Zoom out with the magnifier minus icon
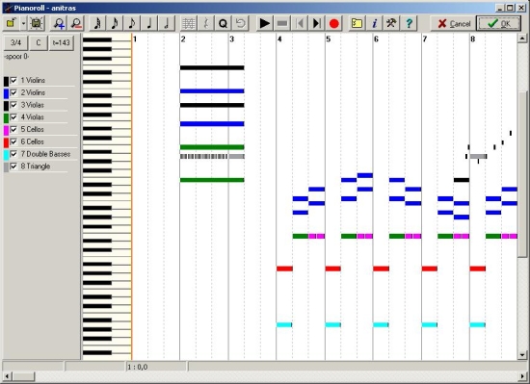This screenshot has width=530, height=384. point(76,23)
